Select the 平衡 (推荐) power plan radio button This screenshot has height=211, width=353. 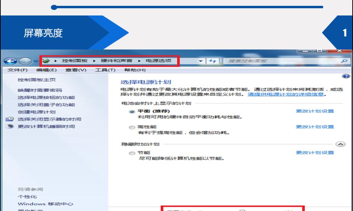click(132, 112)
